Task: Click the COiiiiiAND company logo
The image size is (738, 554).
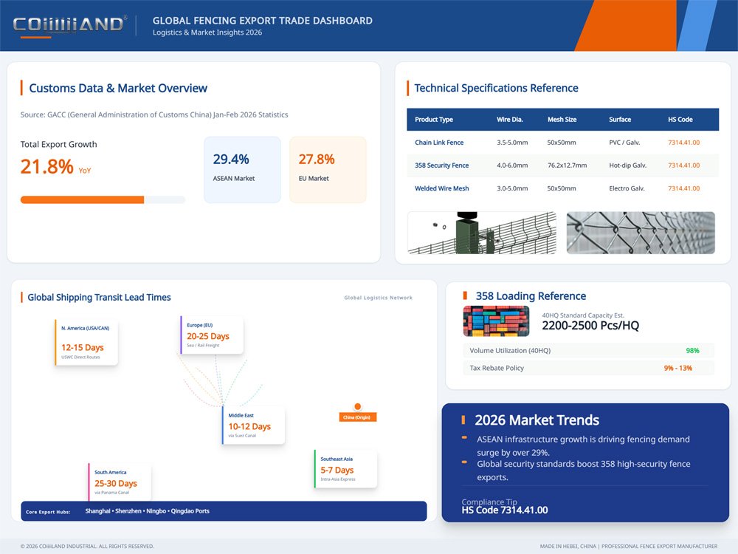Action: click(70, 22)
